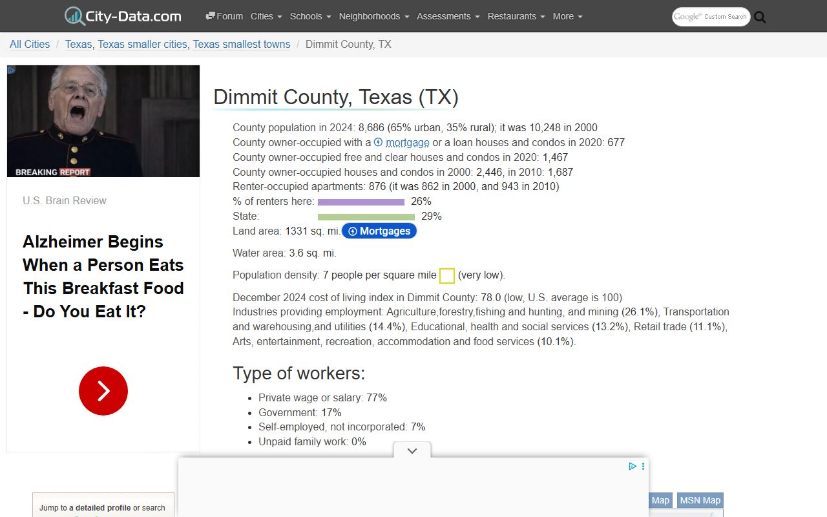Click the green State renters bar
This screenshot has width=827, height=517.
[366, 217]
